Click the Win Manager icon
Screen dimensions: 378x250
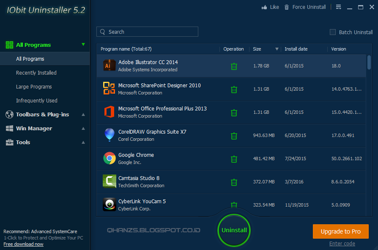[x=9, y=128]
